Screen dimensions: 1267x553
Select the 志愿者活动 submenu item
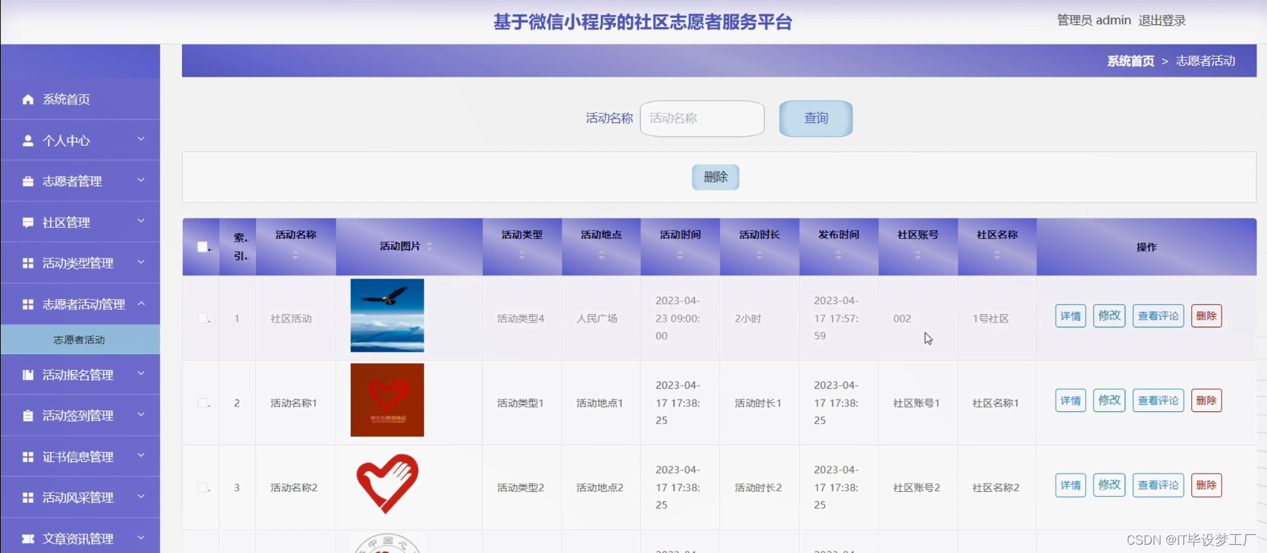80,340
